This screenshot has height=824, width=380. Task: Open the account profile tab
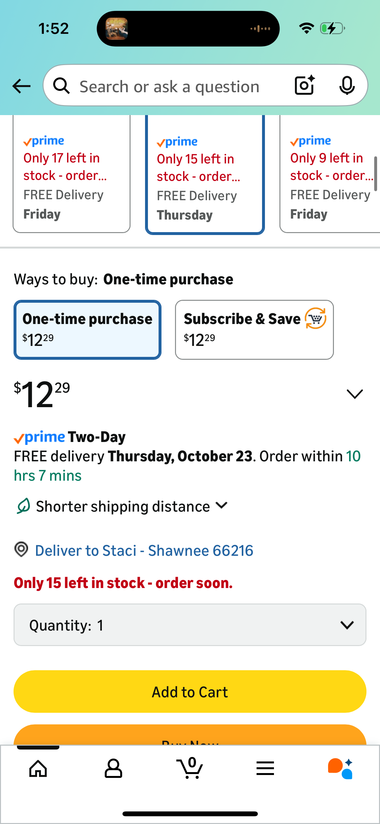tap(113, 768)
